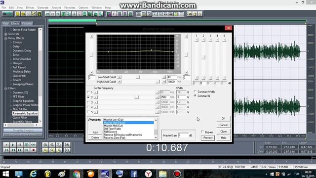Click Cancel in Parametric Equalizer dialog

[x=223, y=125]
